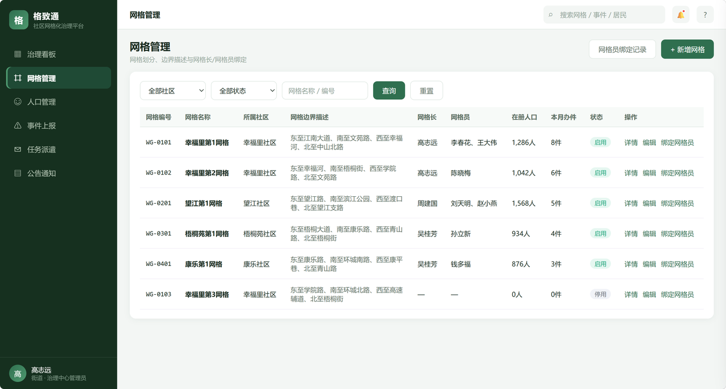Open 网格员绑定记录 records
726x389 pixels.
point(622,49)
